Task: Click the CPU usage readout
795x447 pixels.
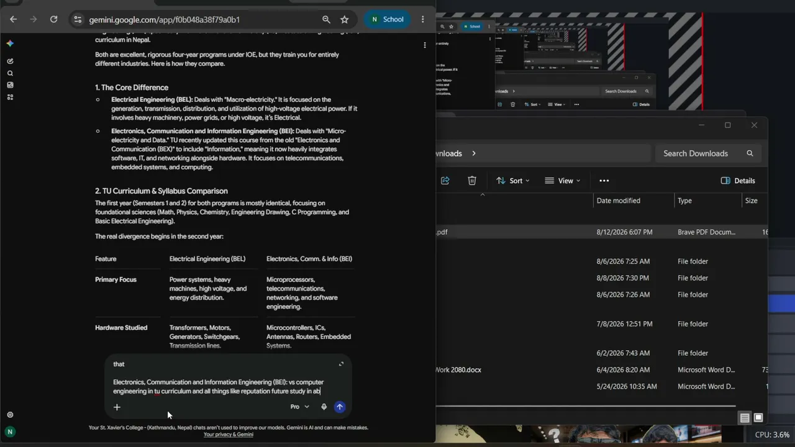Action: click(x=773, y=435)
